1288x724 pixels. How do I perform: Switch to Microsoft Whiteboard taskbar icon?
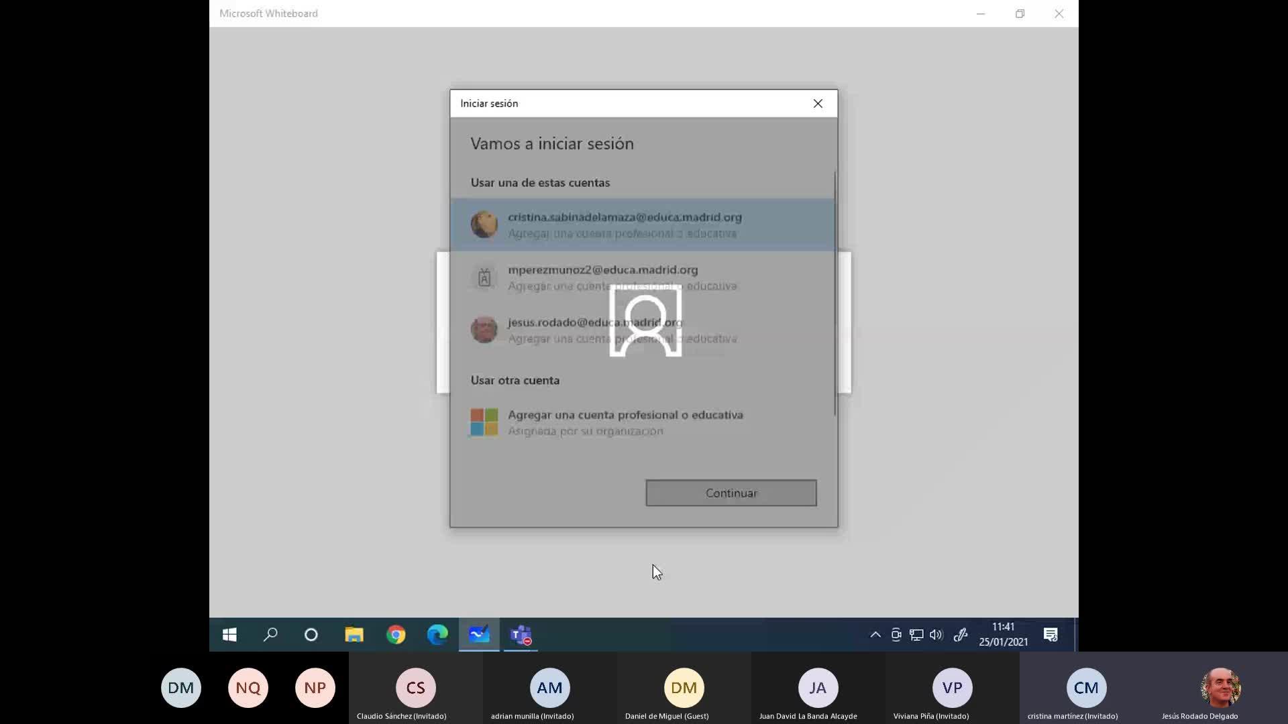[x=479, y=635]
